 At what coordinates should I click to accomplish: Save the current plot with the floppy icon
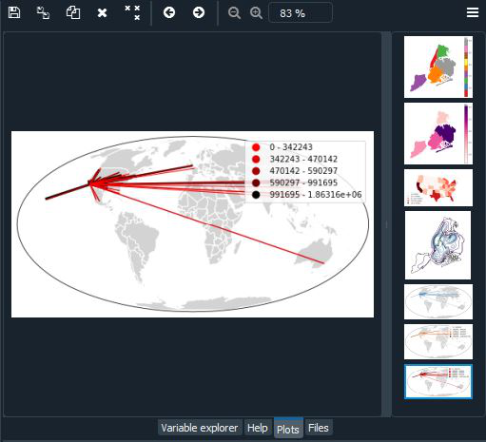click(14, 12)
